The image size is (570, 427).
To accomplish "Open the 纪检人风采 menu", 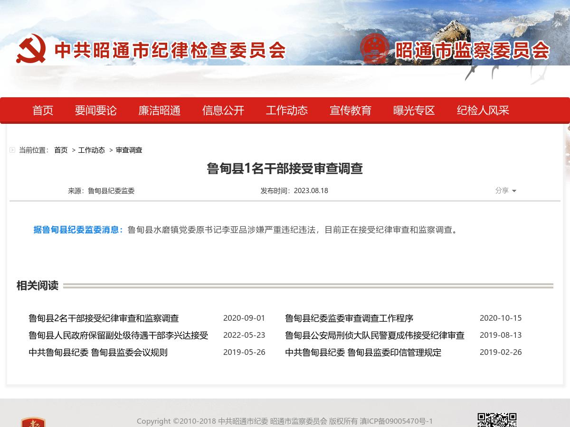I will pos(482,110).
